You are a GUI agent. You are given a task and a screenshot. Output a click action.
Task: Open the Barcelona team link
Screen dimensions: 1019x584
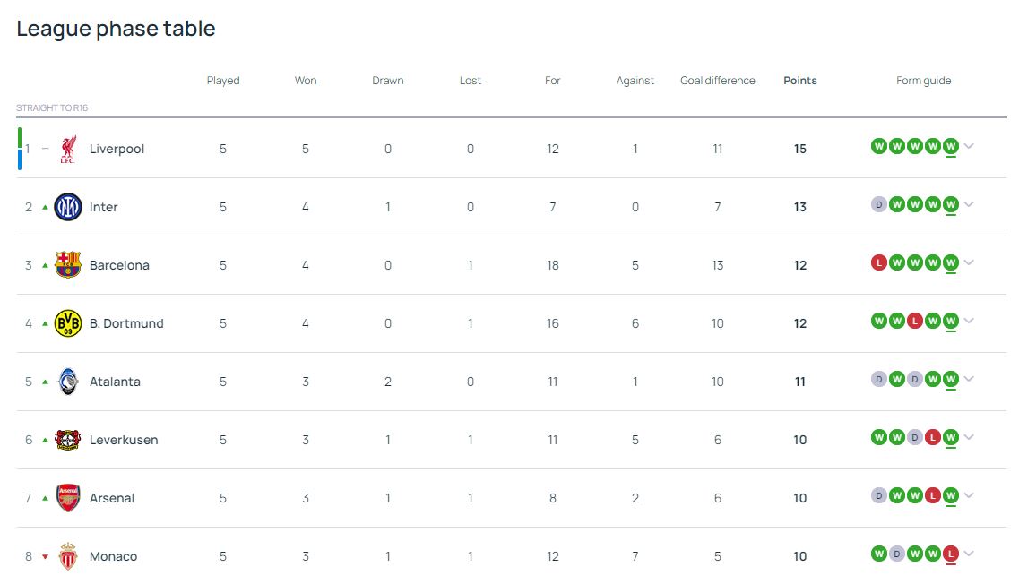pos(119,265)
